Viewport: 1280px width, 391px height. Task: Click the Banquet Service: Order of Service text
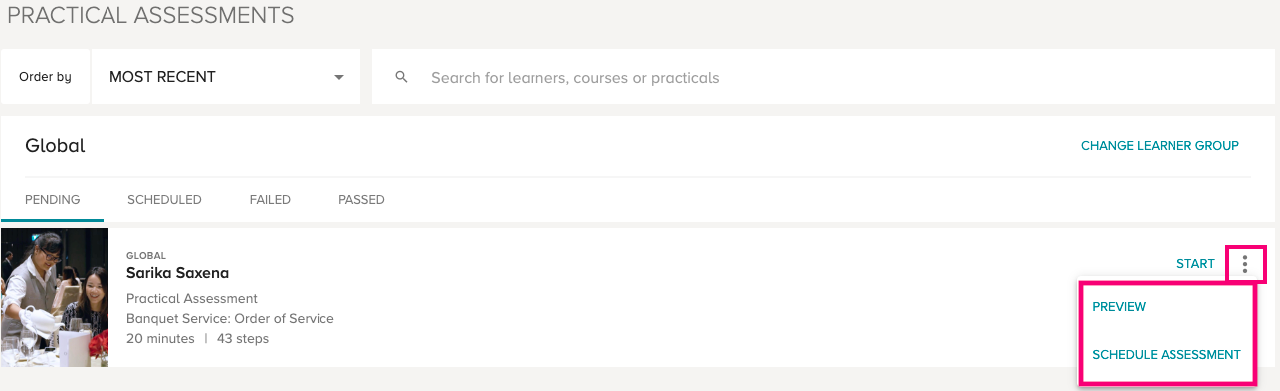point(230,319)
